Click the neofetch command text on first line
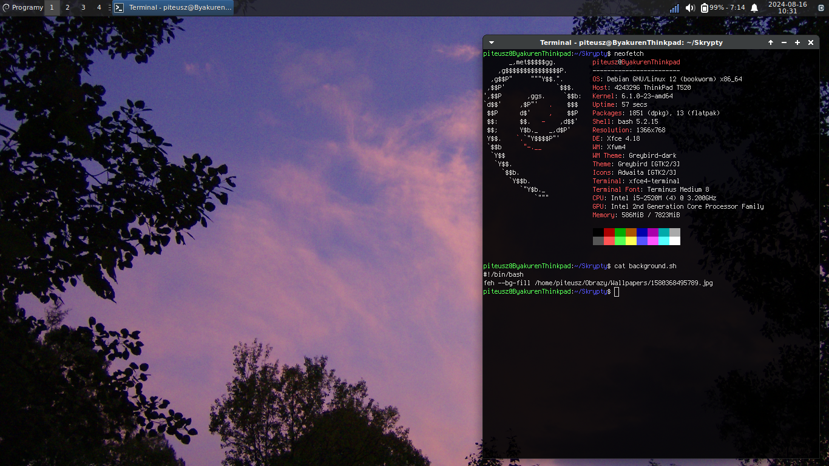The width and height of the screenshot is (829, 466). (629, 54)
